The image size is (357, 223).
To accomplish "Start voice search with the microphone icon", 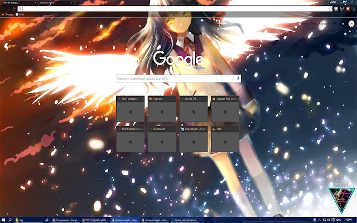I will 238,78.
